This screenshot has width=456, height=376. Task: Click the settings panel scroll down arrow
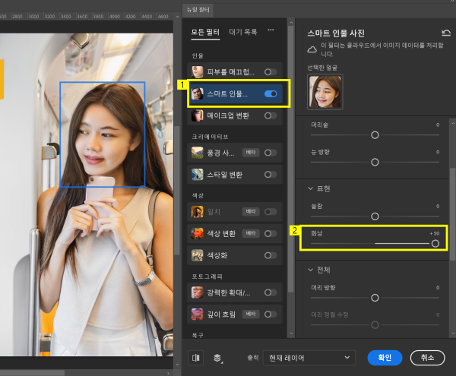(x=453, y=333)
